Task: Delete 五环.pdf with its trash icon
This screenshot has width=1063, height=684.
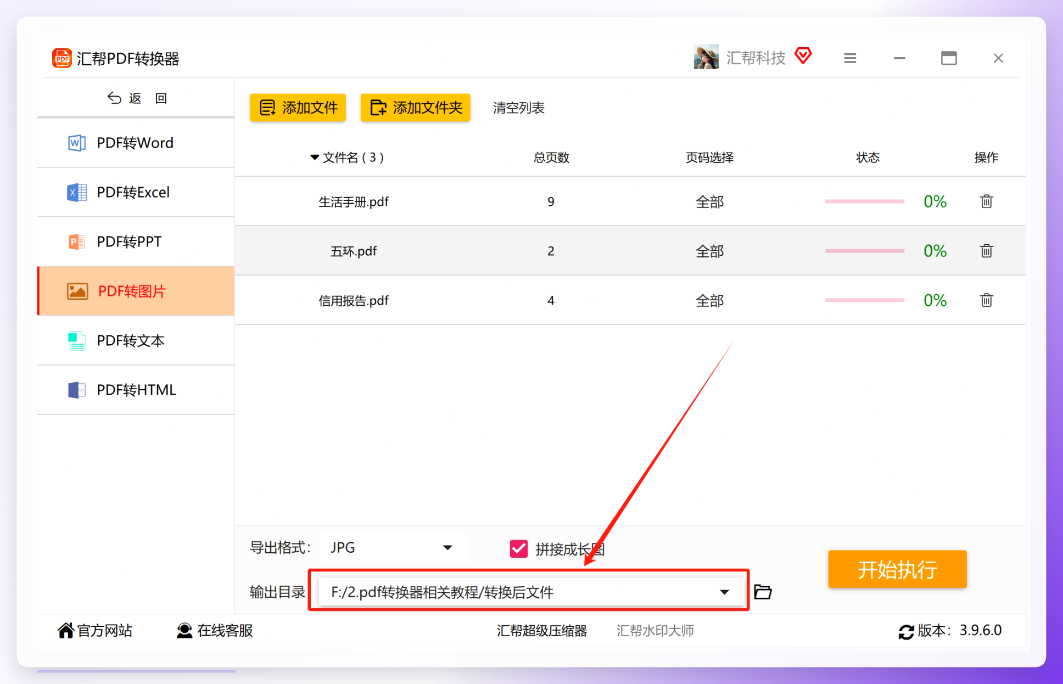Action: 986,251
